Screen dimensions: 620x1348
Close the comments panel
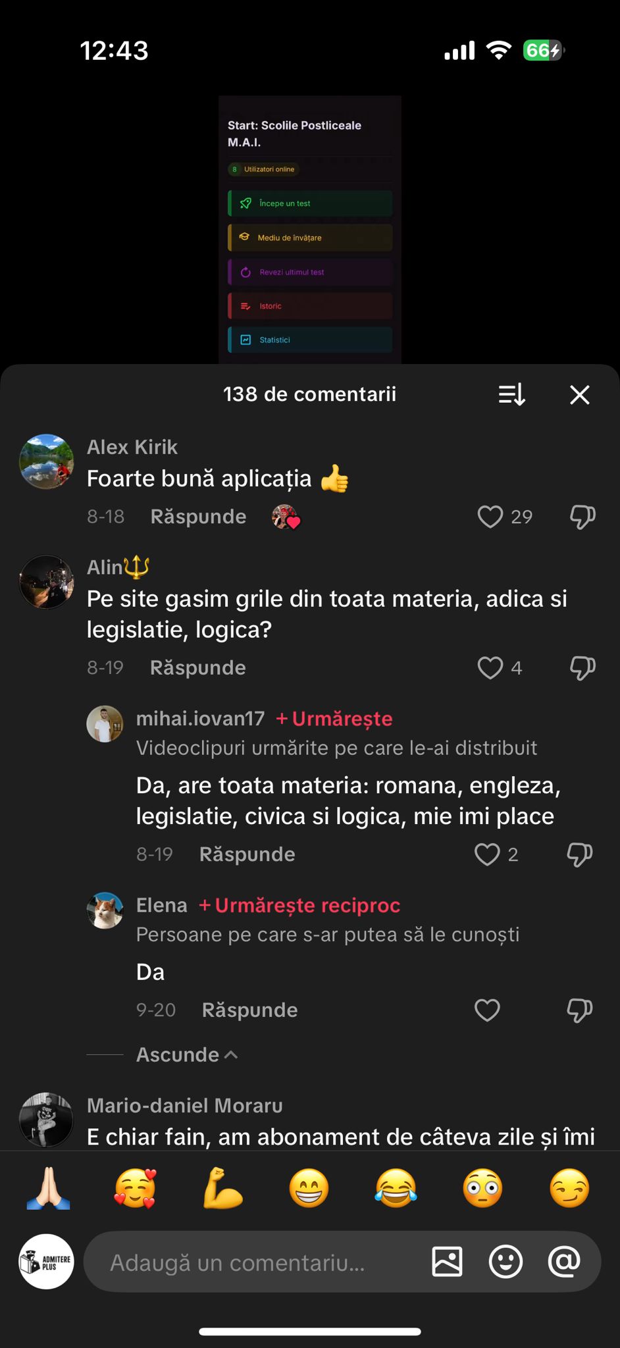click(x=579, y=395)
